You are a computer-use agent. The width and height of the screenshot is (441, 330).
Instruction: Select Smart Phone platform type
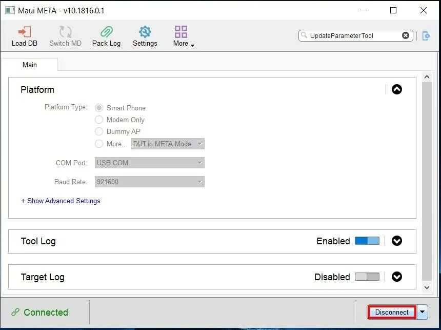99,108
